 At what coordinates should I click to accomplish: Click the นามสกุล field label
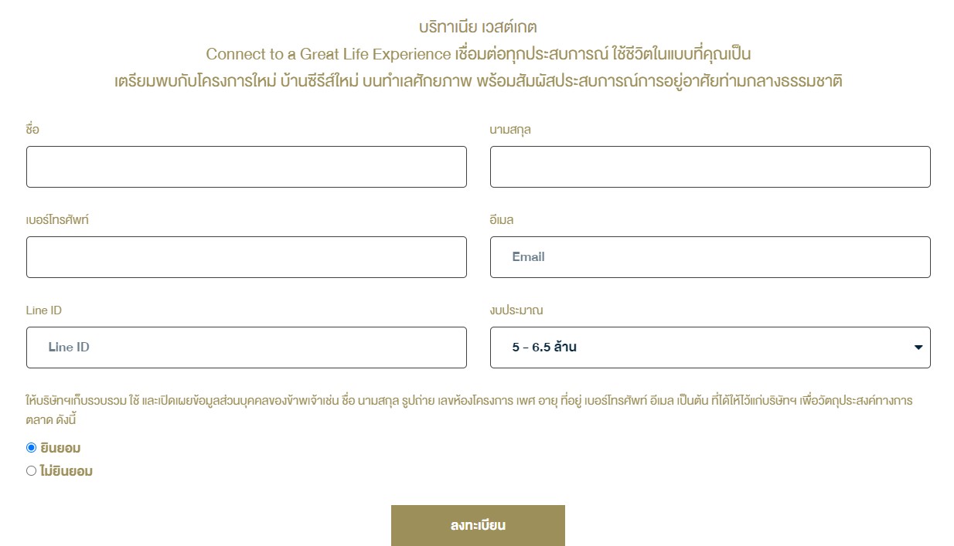tap(510, 130)
